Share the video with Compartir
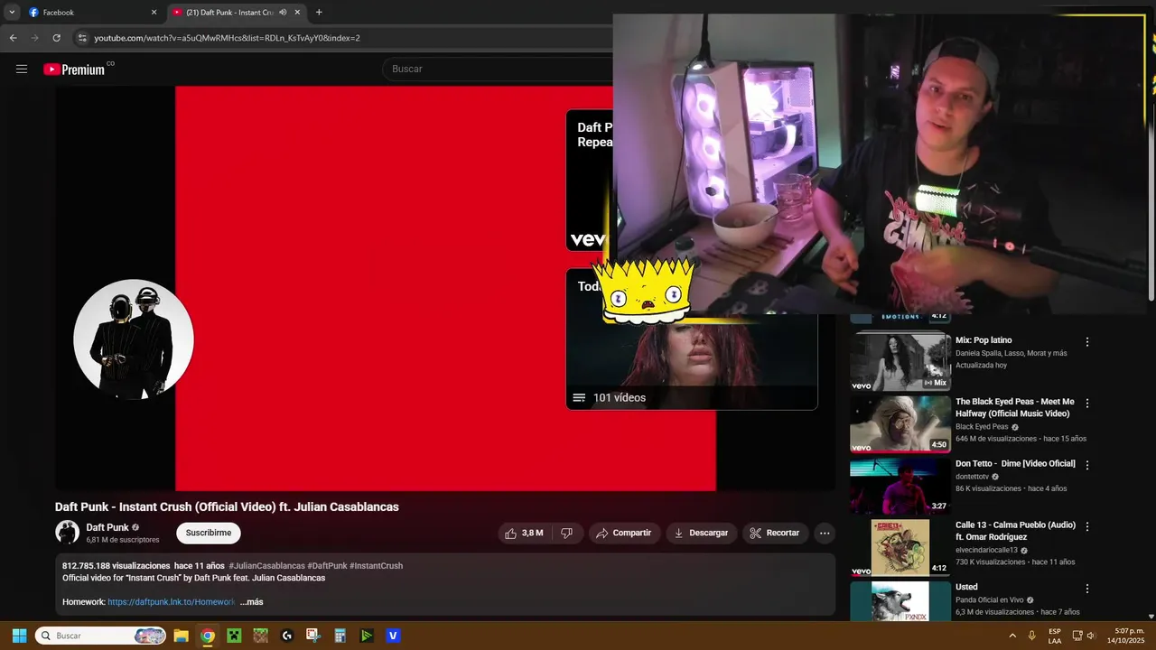 (624, 533)
